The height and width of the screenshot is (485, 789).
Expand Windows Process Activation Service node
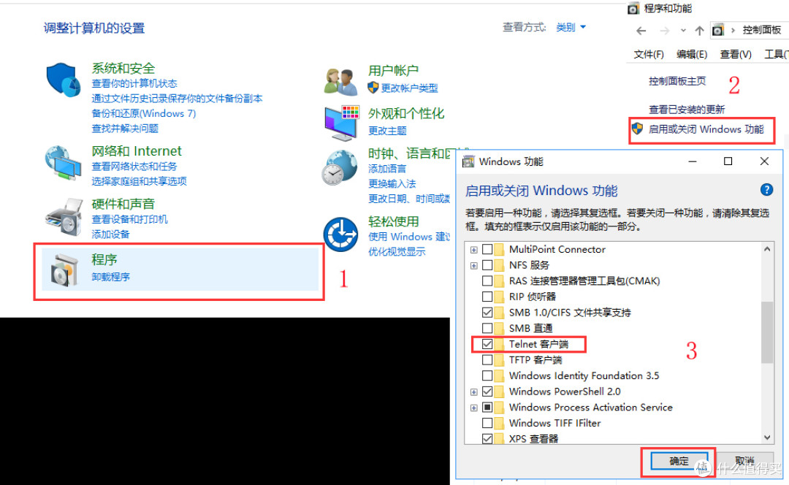pyautogui.click(x=473, y=408)
